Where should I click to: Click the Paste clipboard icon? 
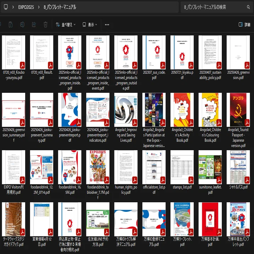pyautogui.click(x=11, y=25)
